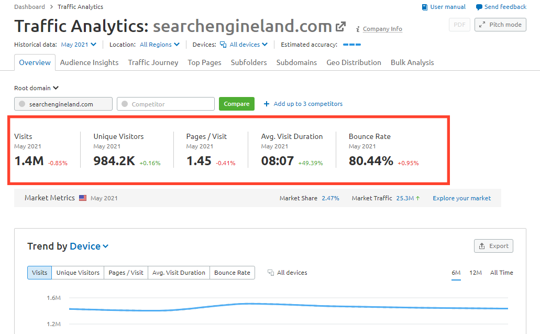540x334 pixels.
Task: Open the Historical data May 2021 dropdown
Action: [79, 45]
